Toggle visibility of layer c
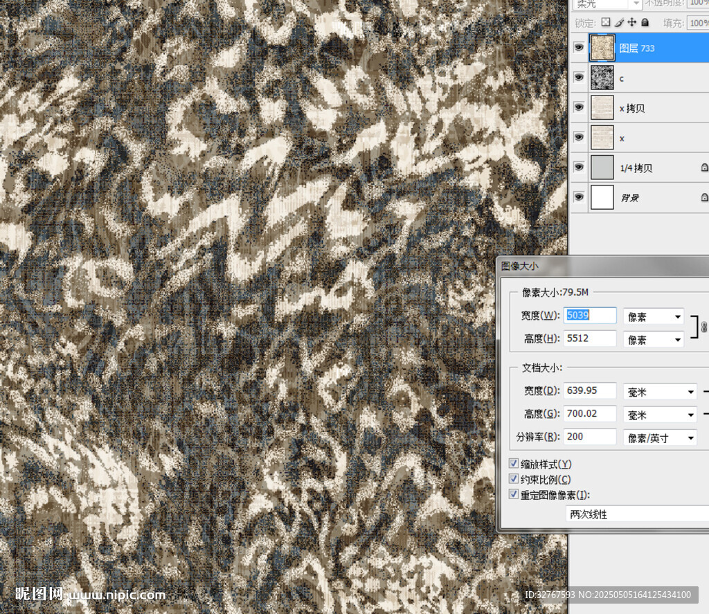The height and width of the screenshot is (614, 709). [579, 78]
